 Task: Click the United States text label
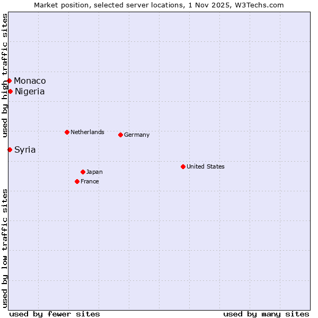click(205, 166)
